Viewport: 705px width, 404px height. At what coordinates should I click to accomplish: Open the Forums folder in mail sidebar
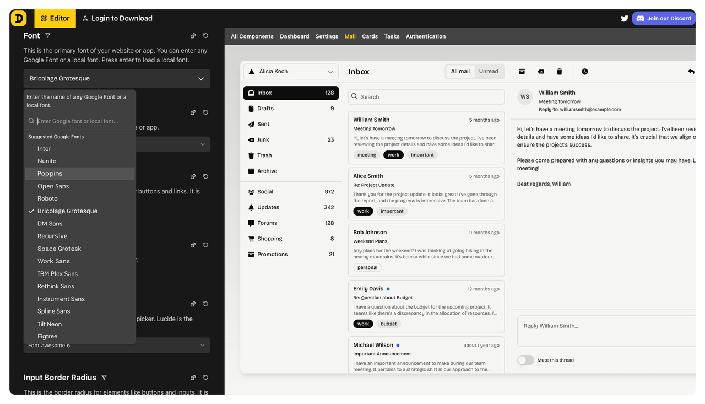click(291, 223)
